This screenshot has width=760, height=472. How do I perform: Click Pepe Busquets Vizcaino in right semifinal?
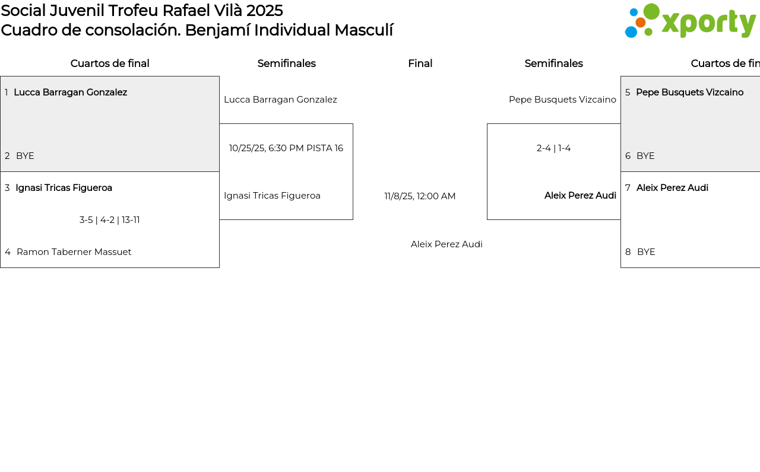click(x=562, y=100)
